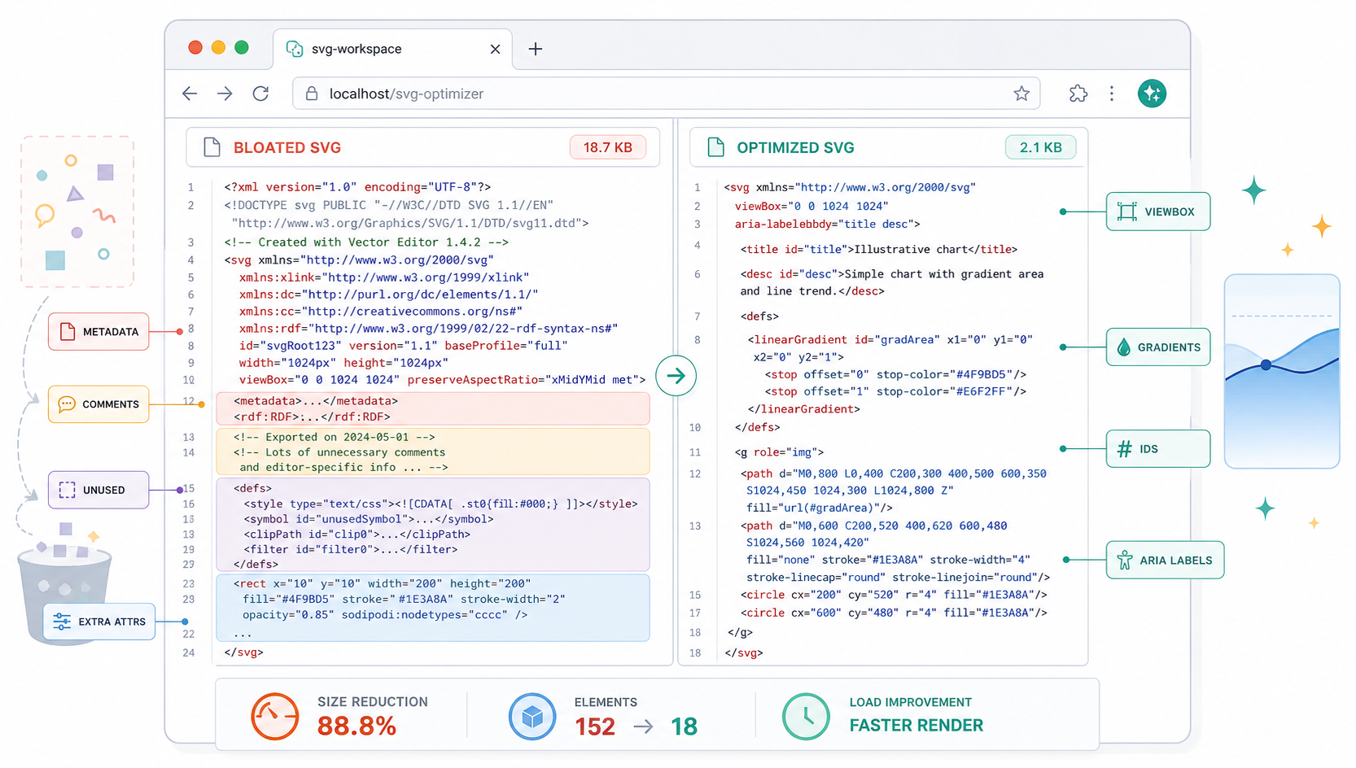Click the shapes illustration thumbnail
Screen dimensions: 1356x768
pyautogui.click(x=77, y=212)
